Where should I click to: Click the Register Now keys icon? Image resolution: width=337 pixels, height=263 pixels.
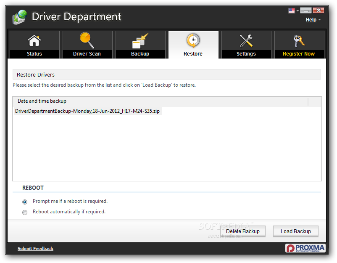click(x=299, y=41)
